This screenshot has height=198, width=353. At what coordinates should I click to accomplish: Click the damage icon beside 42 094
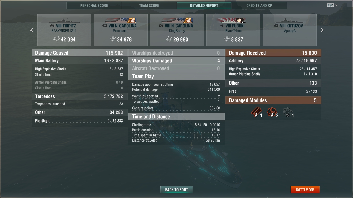point(57,39)
